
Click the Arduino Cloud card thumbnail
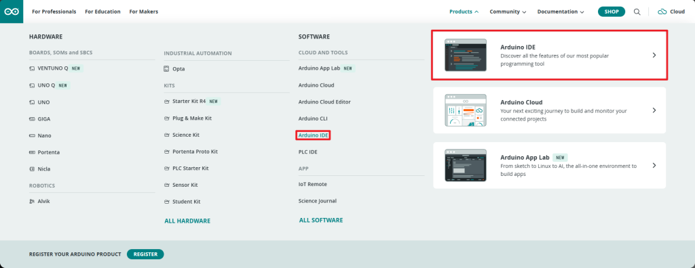[466, 110]
